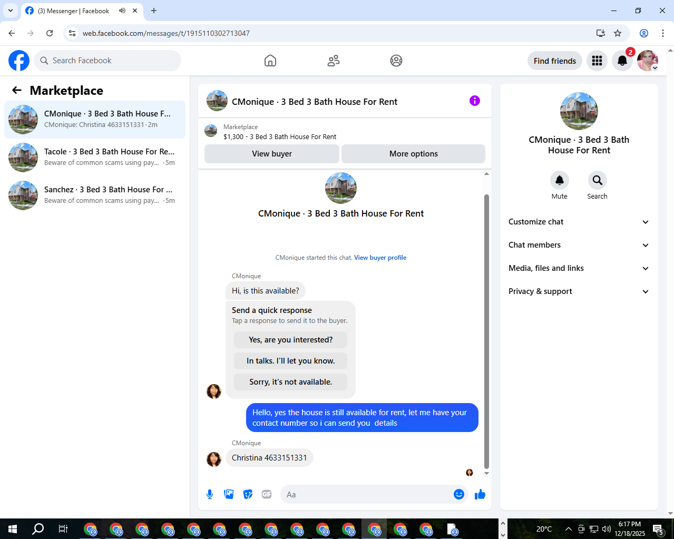Send a thumbs-up like
Viewport: 674px width, 539px height.
coord(480,494)
